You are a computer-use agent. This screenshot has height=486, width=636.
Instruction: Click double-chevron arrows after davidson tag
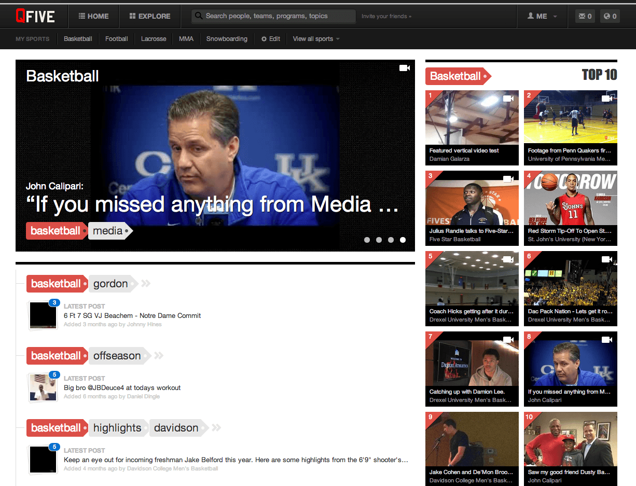tap(216, 428)
